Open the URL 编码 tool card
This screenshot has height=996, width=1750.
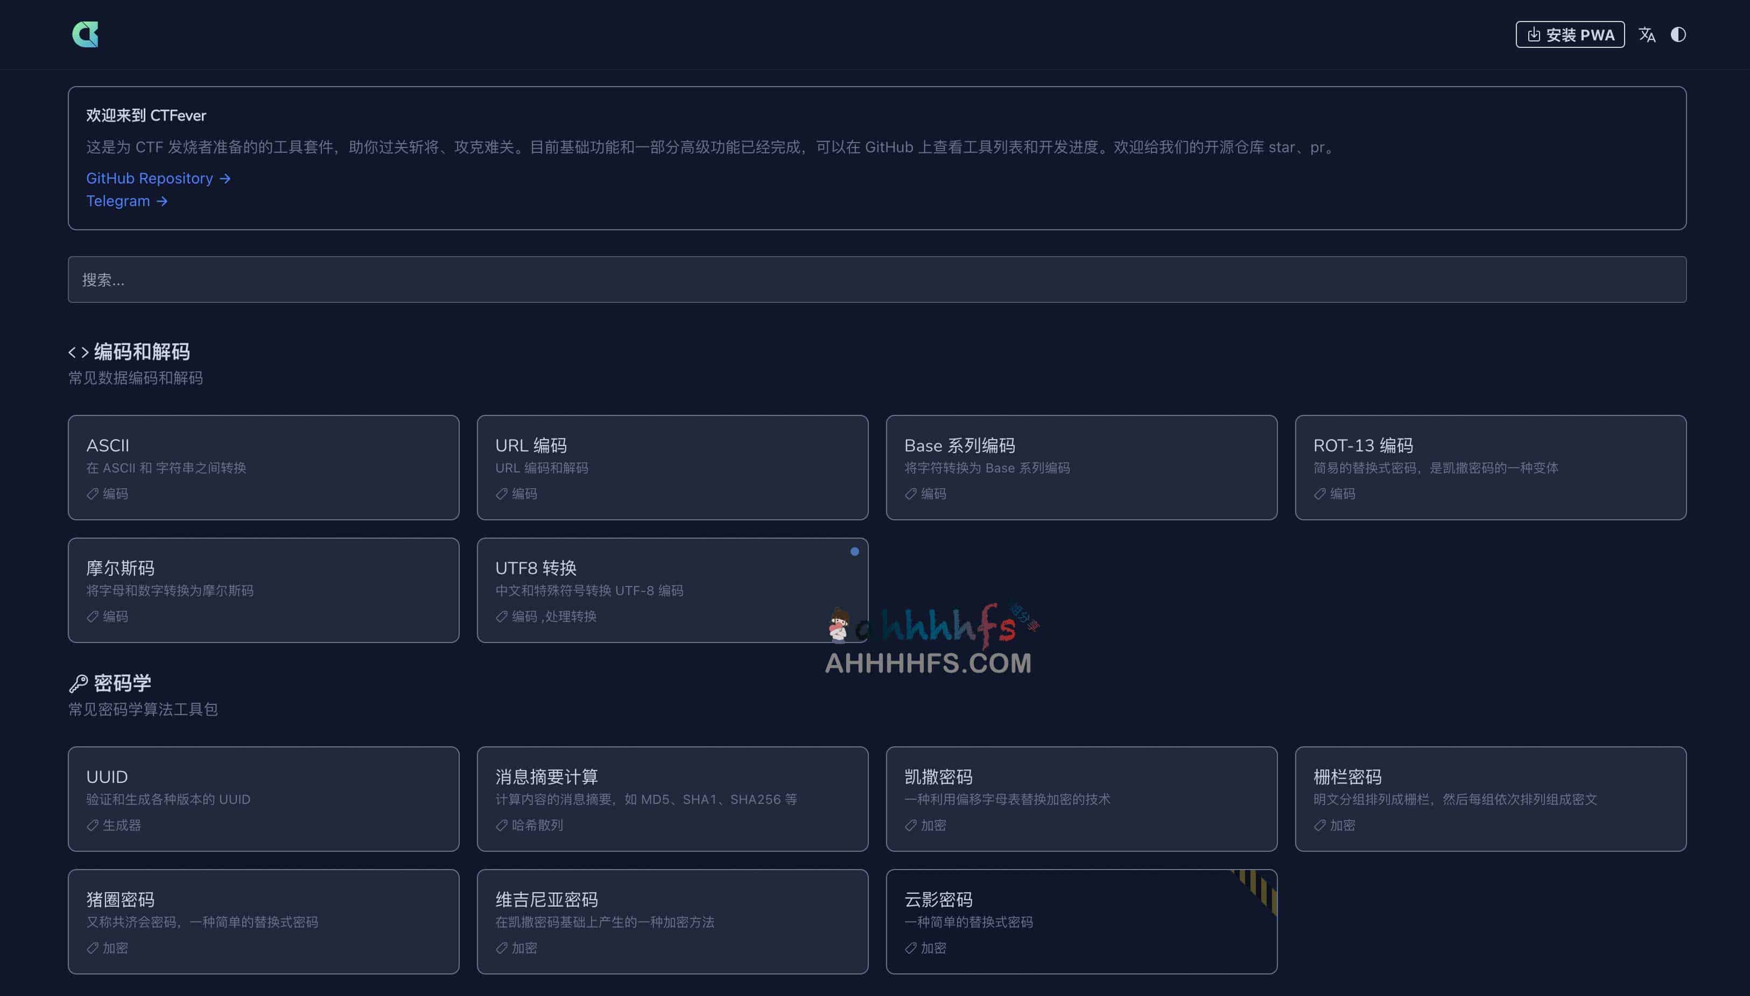(x=672, y=467)
